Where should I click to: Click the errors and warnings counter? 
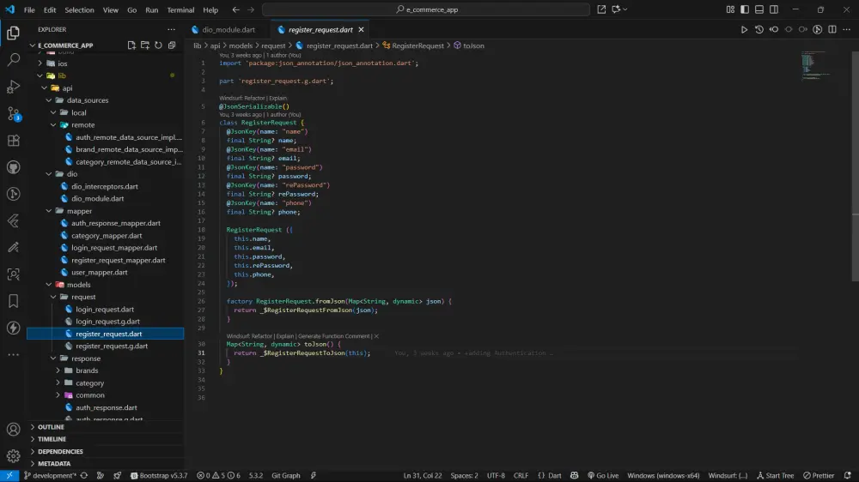pos(218,475)
